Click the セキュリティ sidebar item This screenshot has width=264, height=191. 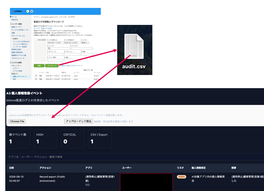[16, 65]
